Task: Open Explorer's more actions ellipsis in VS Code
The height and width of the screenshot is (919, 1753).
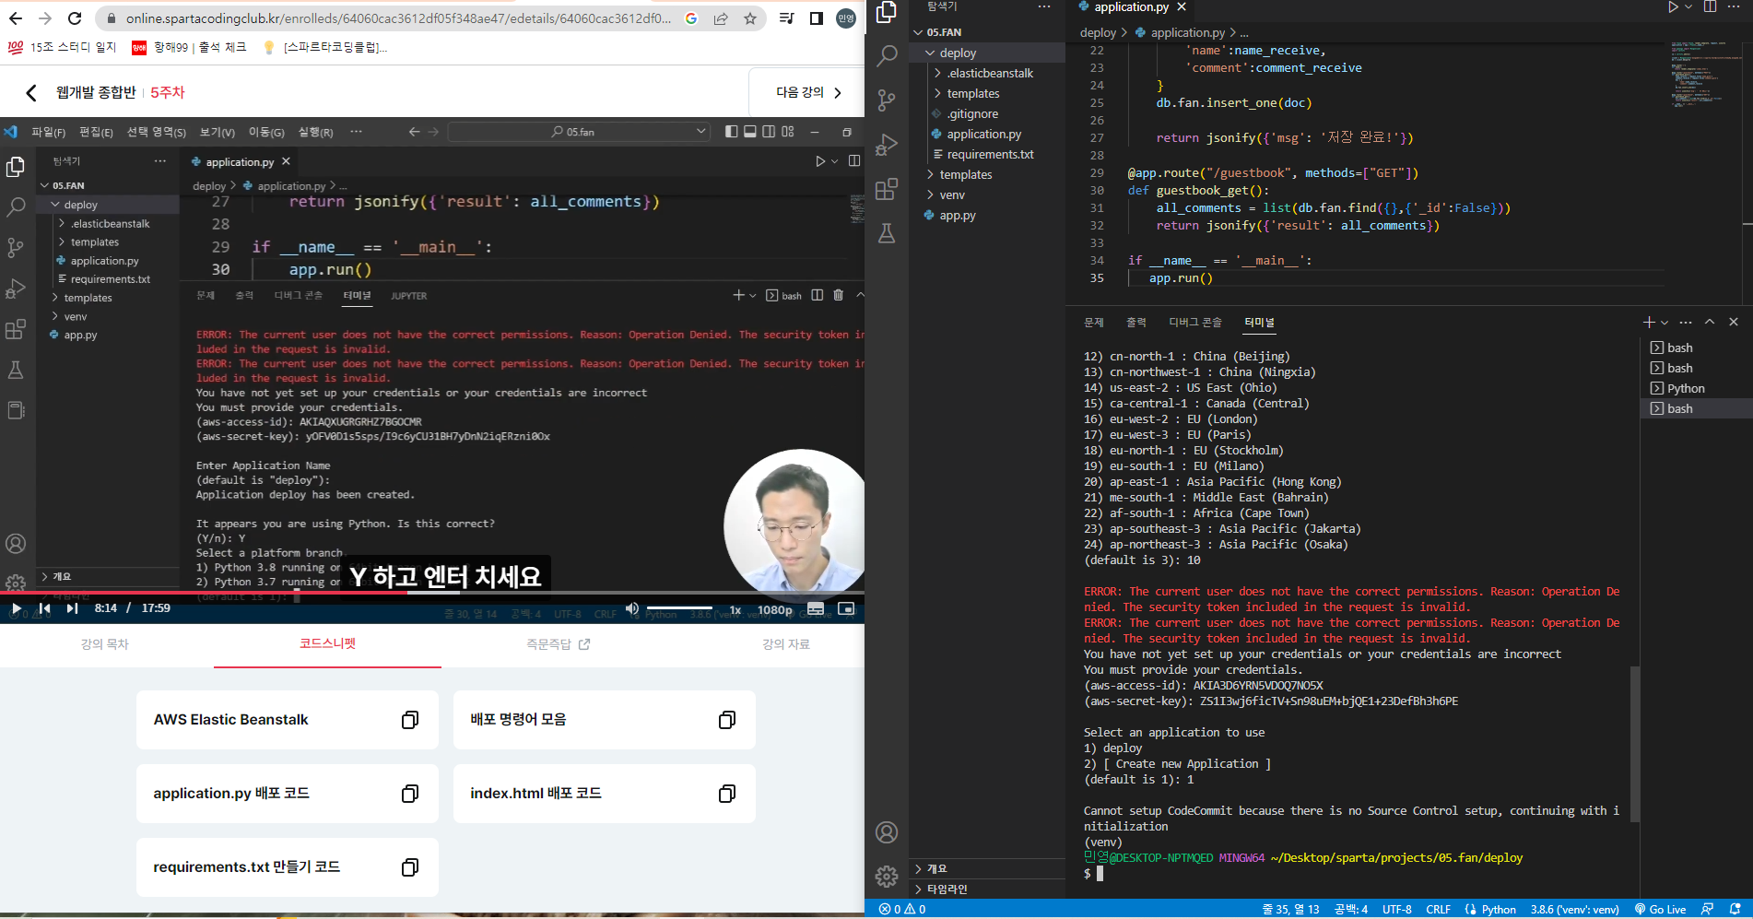Action: (x=1043, y=7)
